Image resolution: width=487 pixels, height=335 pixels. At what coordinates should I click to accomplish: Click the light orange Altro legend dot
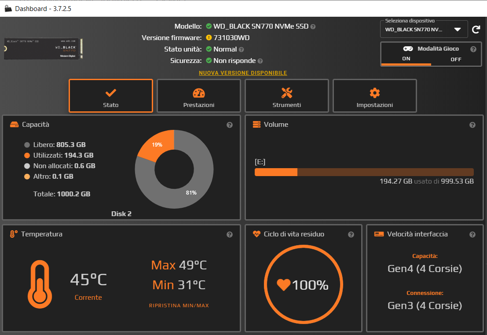tap(27, 177)
